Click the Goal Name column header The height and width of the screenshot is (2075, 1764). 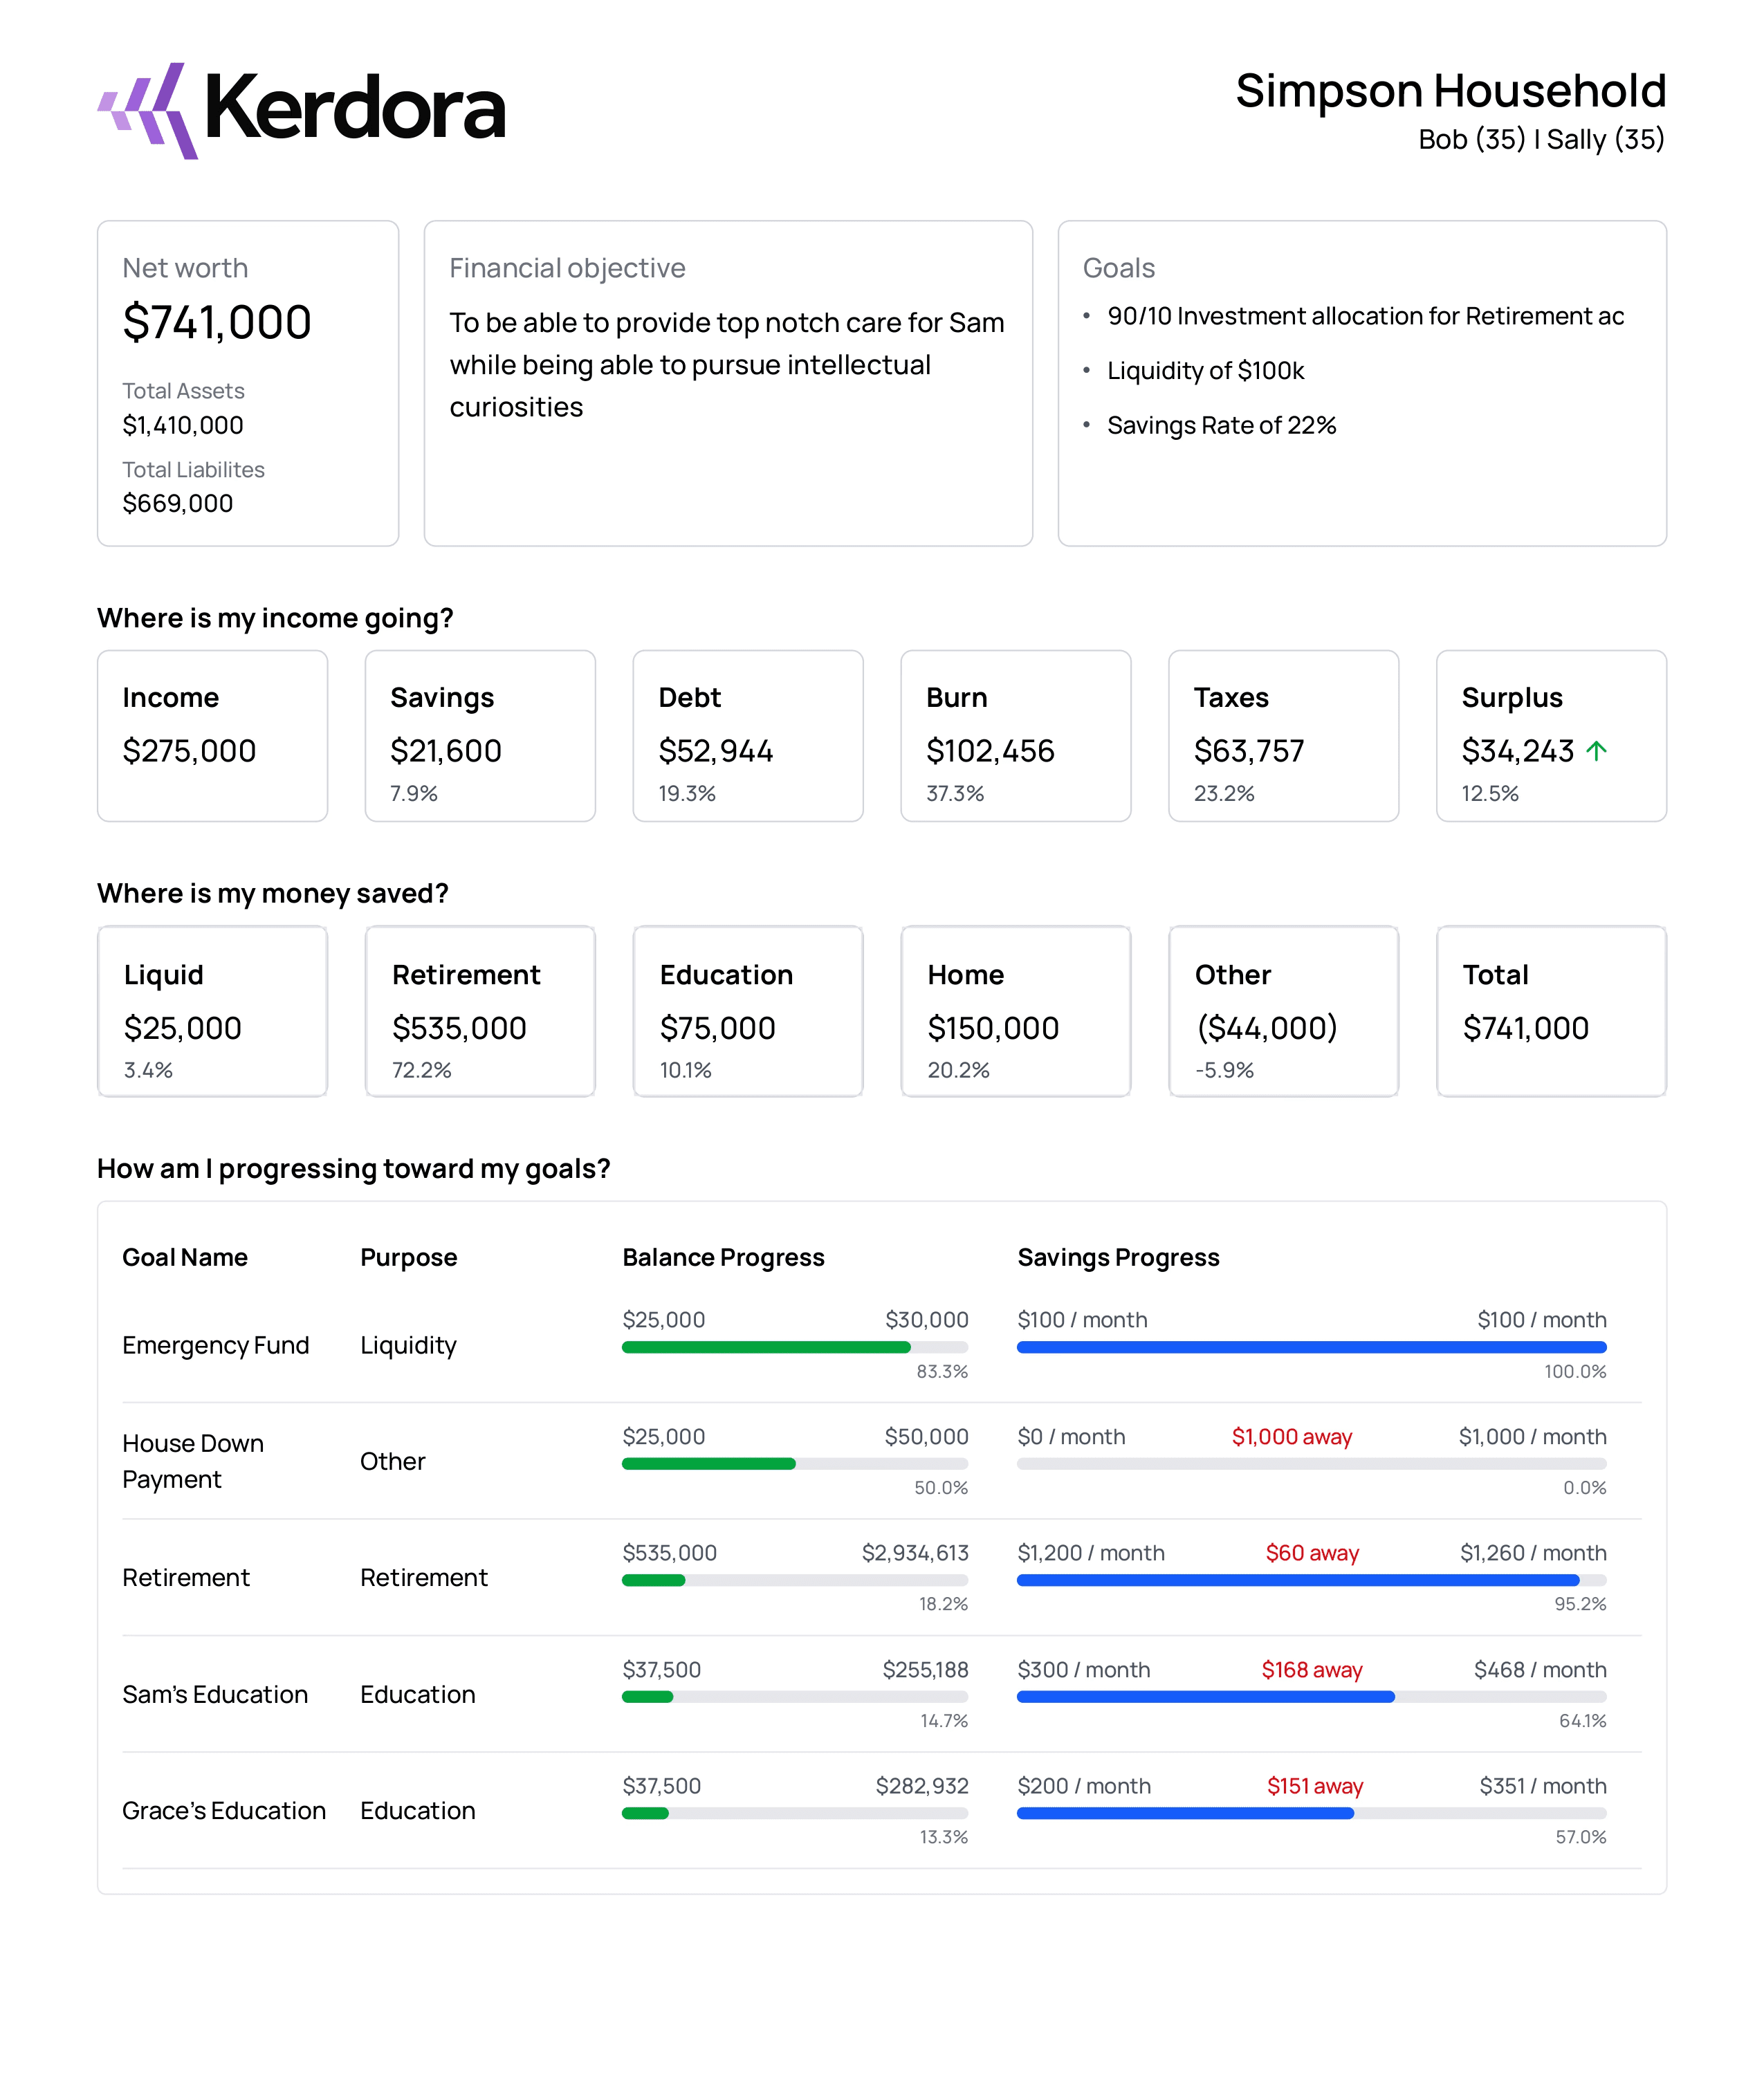tap(185, 1257)
